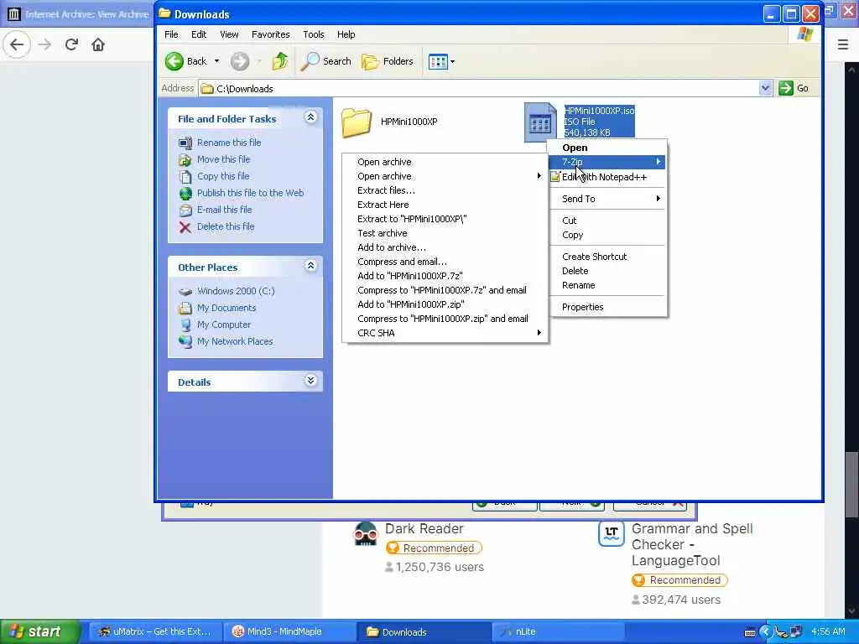
Task: Click the E-mail this file icon
Action: 185,210
